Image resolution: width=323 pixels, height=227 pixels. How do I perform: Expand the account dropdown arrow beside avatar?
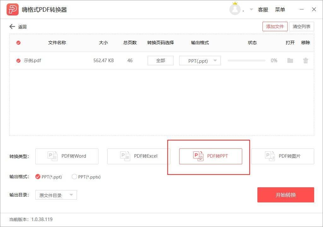point(251,9)
